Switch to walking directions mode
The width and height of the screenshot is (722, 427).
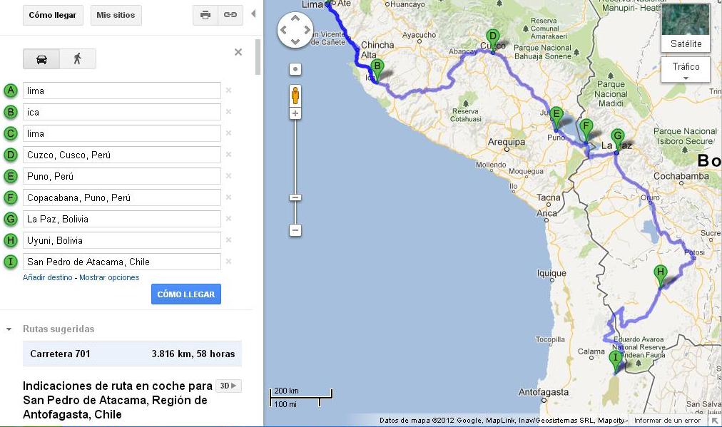(x=77, y=59)
